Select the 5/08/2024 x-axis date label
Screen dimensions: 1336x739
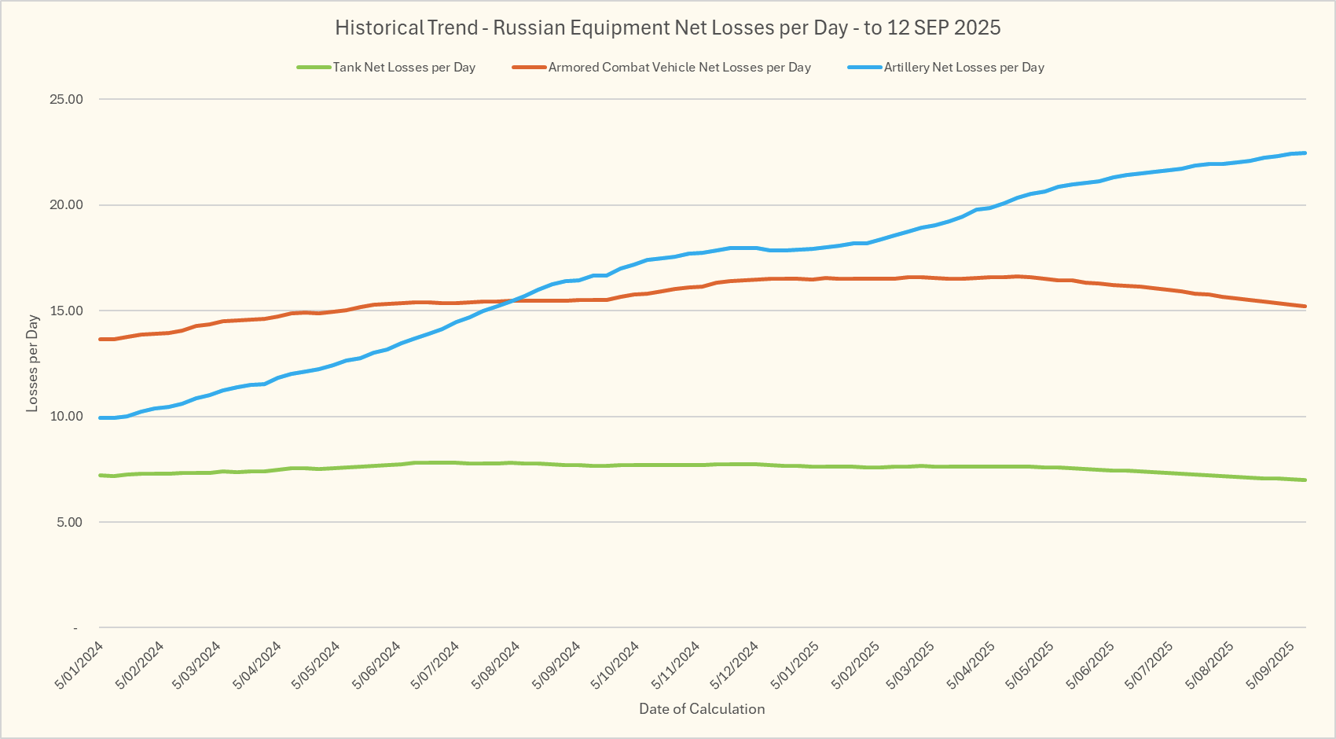point(496,665)
